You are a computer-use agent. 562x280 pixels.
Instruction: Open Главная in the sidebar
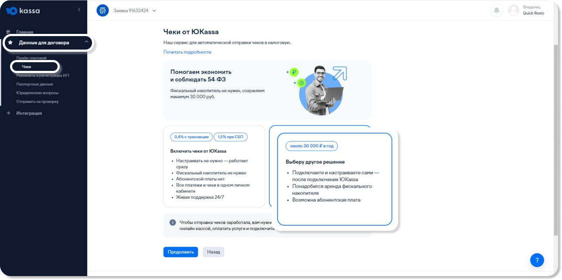tap(24, 32)
